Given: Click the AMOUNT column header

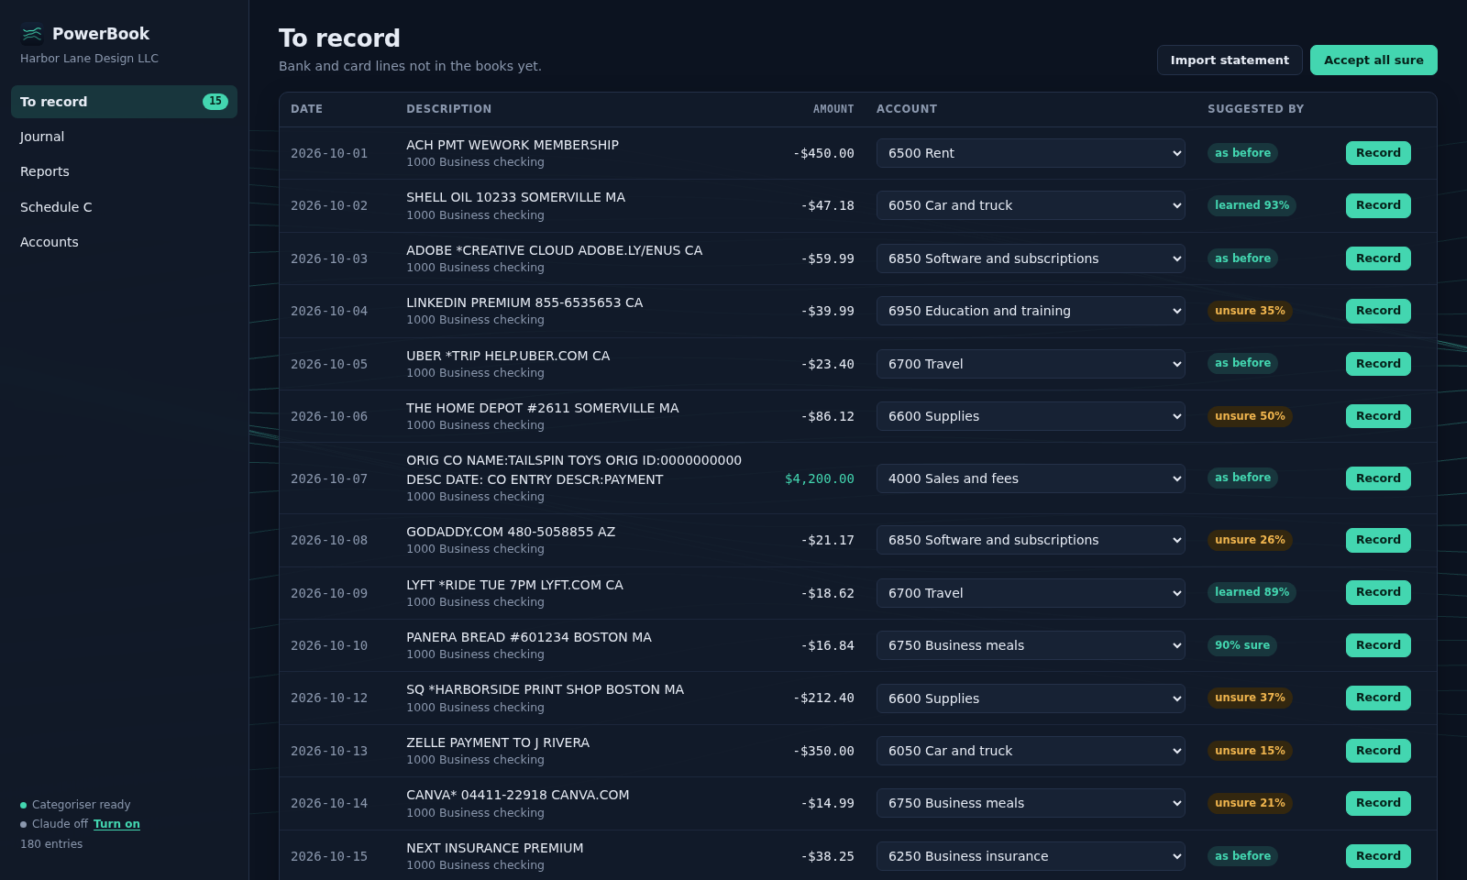Looking at the screenshot, I should tap(833, 109).
